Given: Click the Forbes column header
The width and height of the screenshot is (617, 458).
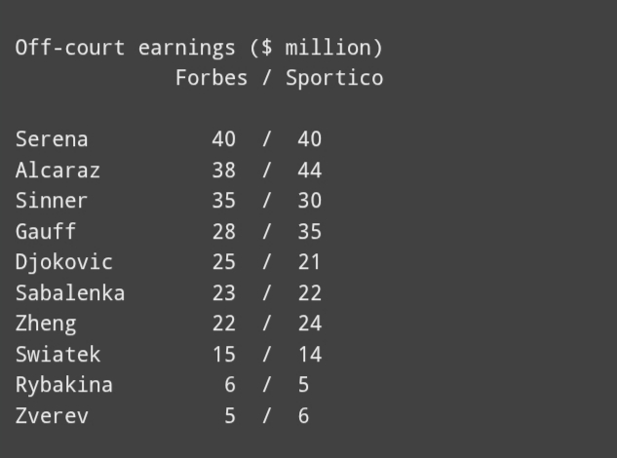Looking at the screenshot, I should [x=212, y=78].
